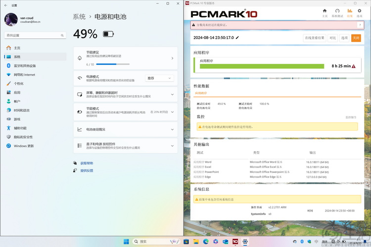Click the 获取帮助 link
The image size is (371, 247).
click(x=87, y=164)
